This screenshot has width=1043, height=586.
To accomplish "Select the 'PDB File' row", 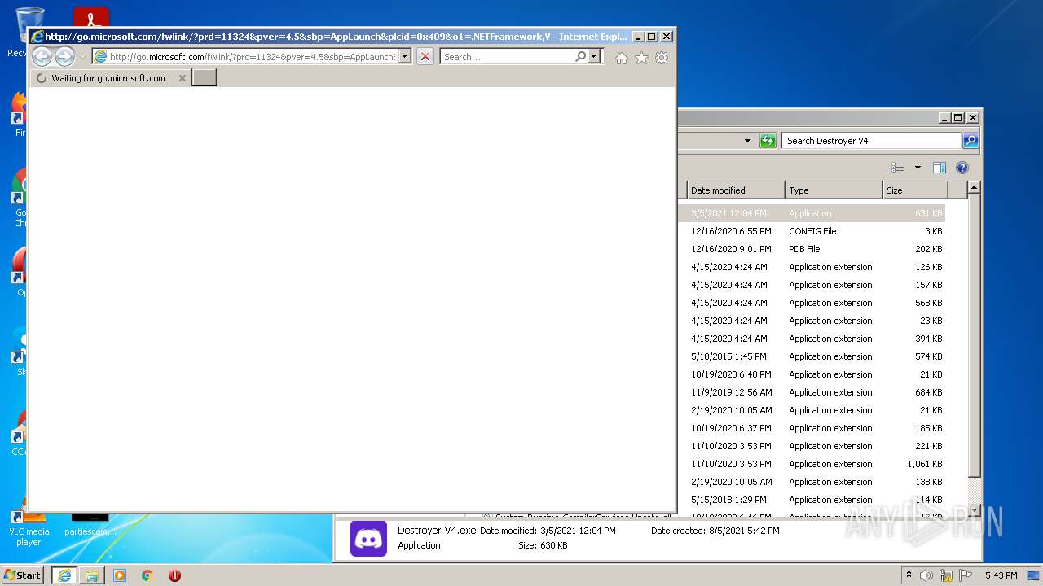I will pos(812,249).
